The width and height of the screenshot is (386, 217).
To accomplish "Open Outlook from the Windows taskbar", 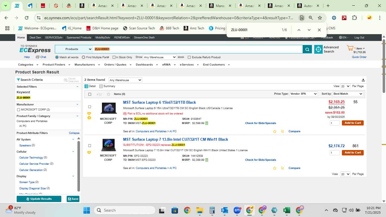I will [x=225, y=210].
